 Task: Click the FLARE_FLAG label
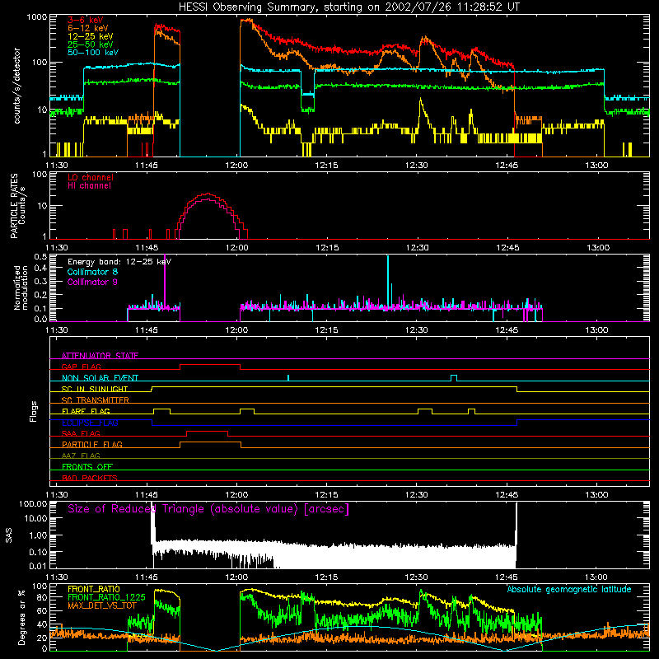pyautogui.click(x=86, y=411)
